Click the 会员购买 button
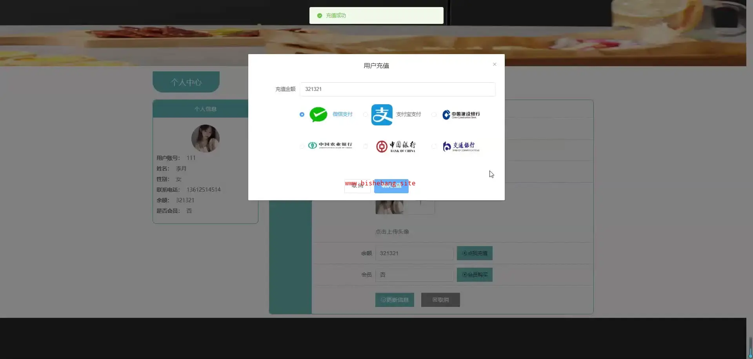Viewport: 753px width, 359px height. (x=475, y=275)
